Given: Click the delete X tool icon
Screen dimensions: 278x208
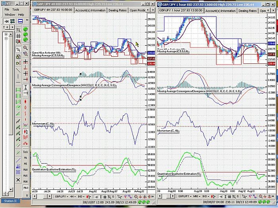Looking at the screenshot, I should [18, 180].
